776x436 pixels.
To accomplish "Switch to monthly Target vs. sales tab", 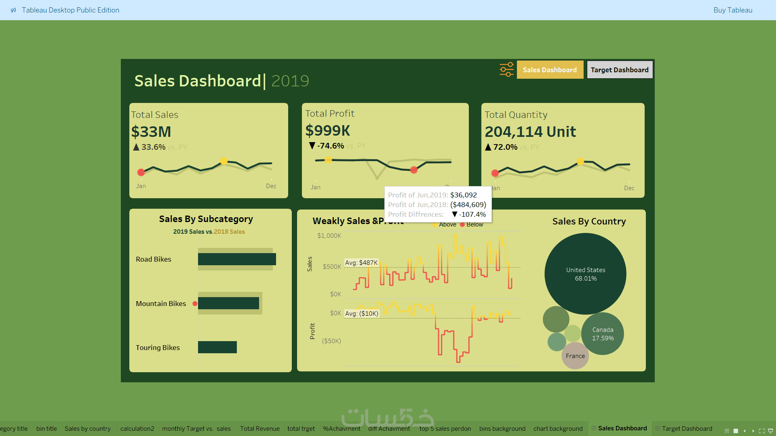I will (x=196, y=429).
